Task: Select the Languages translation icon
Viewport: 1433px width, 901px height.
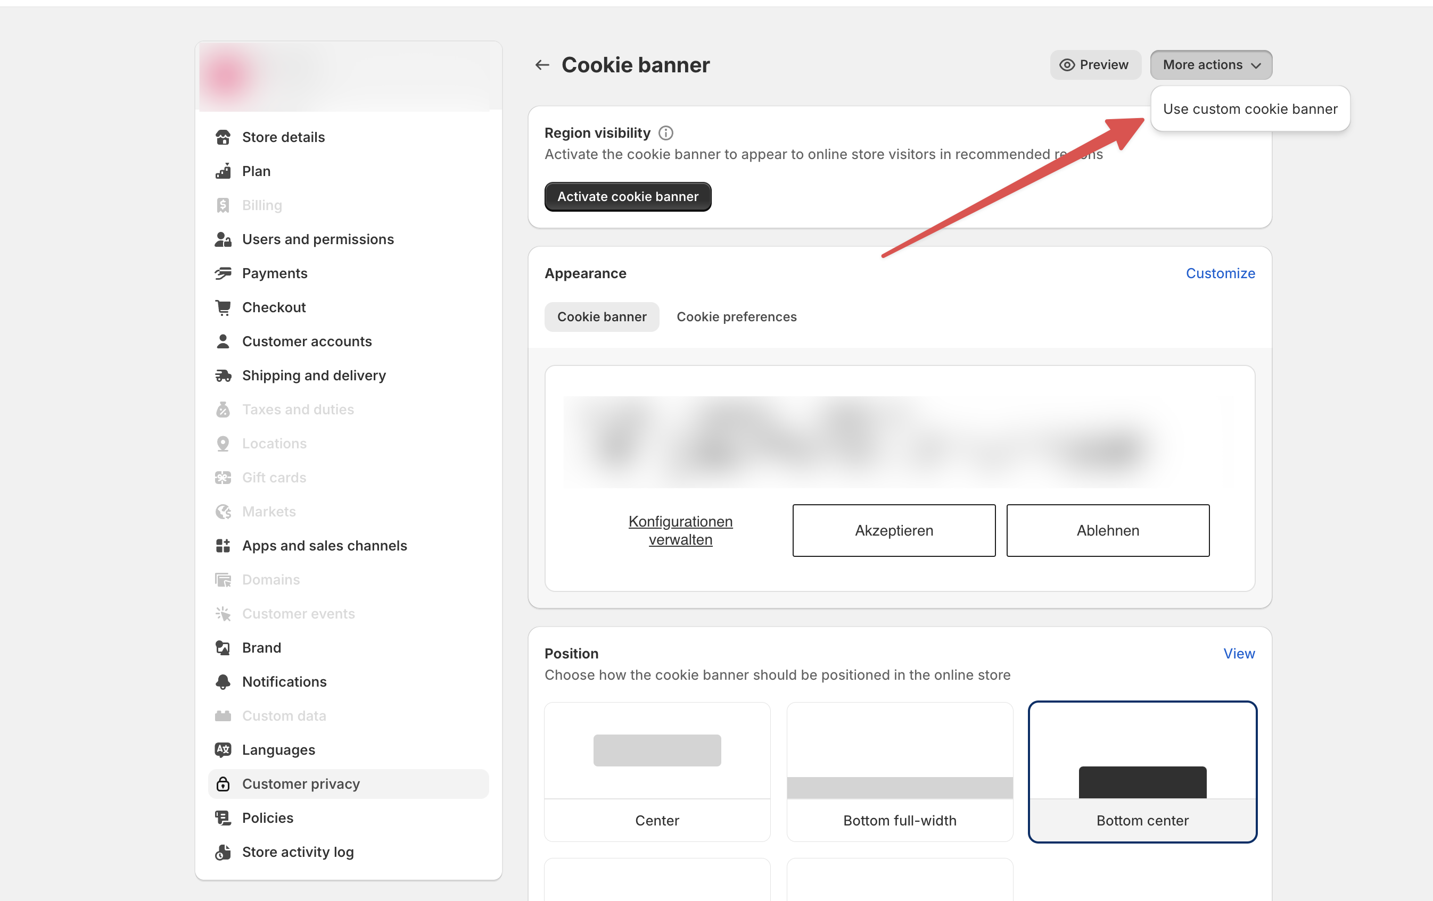Action: coord(223,749)
